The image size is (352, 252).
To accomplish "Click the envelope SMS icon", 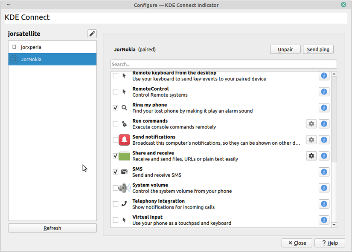I will point(124,172).
